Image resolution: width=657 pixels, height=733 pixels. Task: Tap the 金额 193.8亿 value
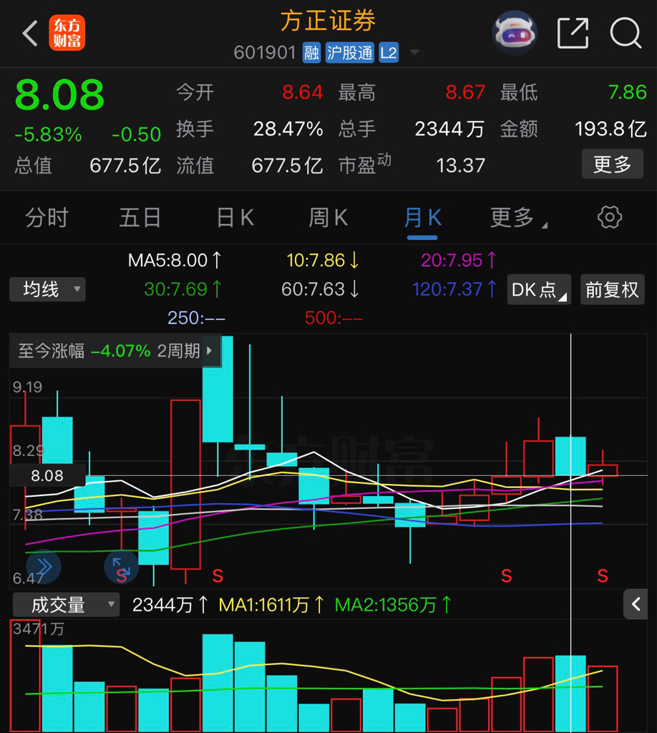click(x=610, y=129)
